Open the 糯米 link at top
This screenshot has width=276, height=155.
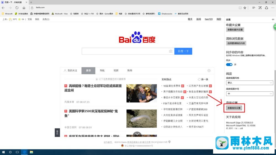(x=190, y=19)
